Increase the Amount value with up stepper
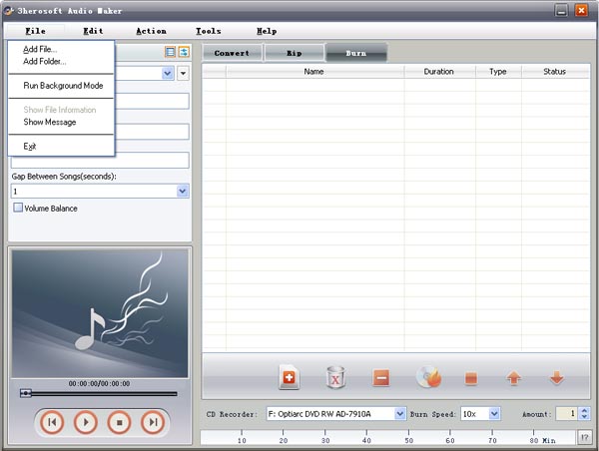The image size is (599, 451). pos(585,409)
